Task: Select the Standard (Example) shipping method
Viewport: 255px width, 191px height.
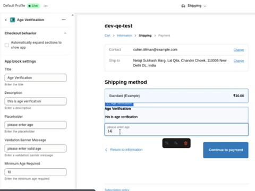Action: click(176, 95)
